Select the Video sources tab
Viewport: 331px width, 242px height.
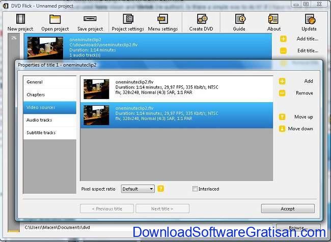pyautogui.click(x=49, y=107)
